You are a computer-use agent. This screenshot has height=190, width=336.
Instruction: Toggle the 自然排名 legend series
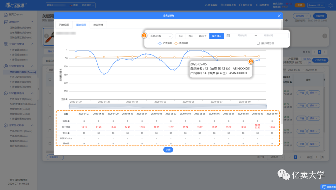[181, 43]
